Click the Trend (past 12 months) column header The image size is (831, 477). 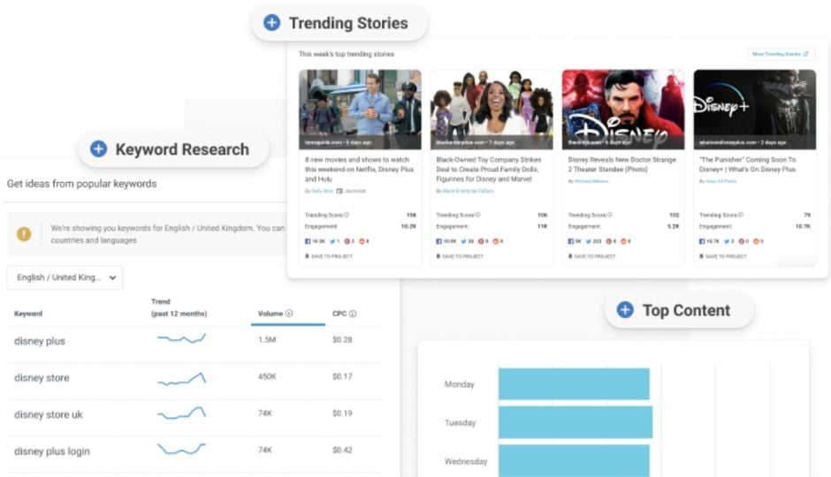tap(179, 307)
